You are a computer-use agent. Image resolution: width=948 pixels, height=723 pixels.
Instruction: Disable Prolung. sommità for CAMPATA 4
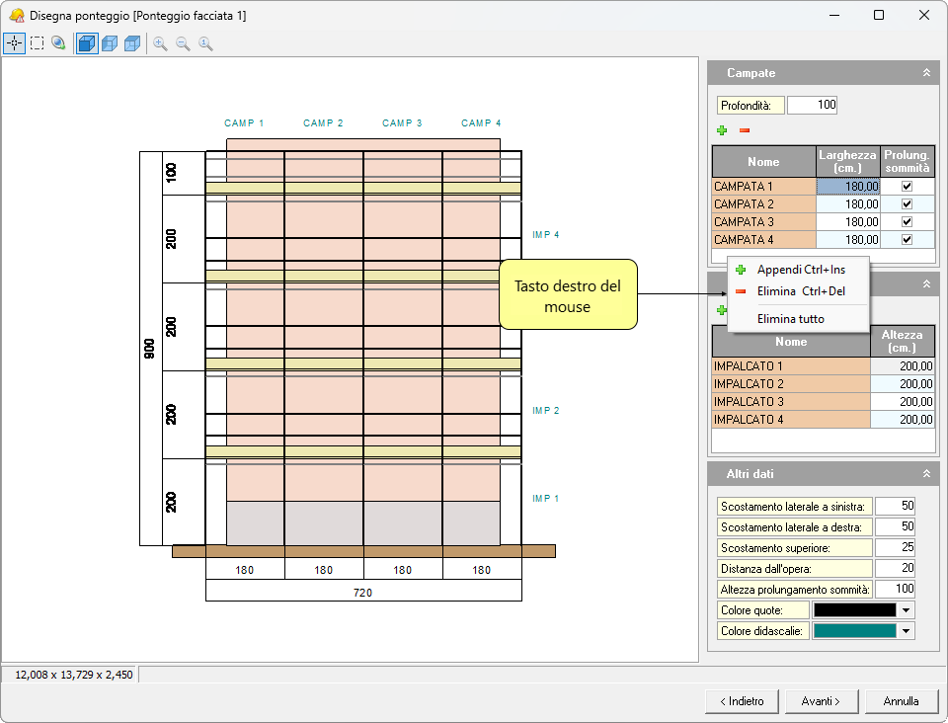907,240
